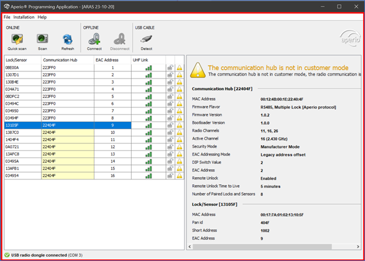Click the warning triangle in row 0A0721
The width and height of the screenshot is (365, 261).
(x=179, y=147)
